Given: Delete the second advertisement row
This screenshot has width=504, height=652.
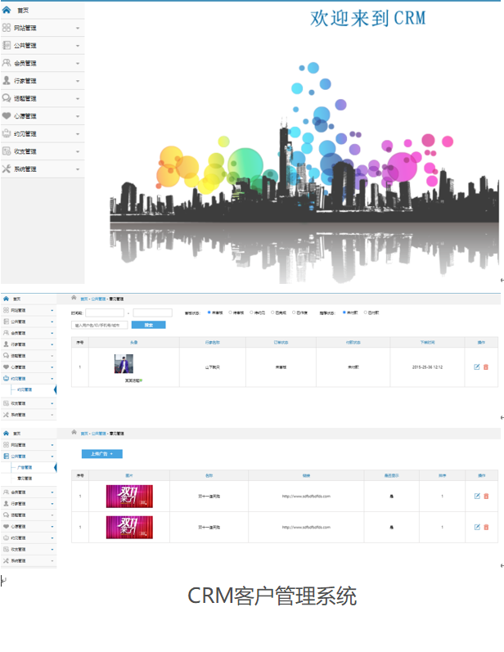Looking at the screenshot, I should point(486,527).
